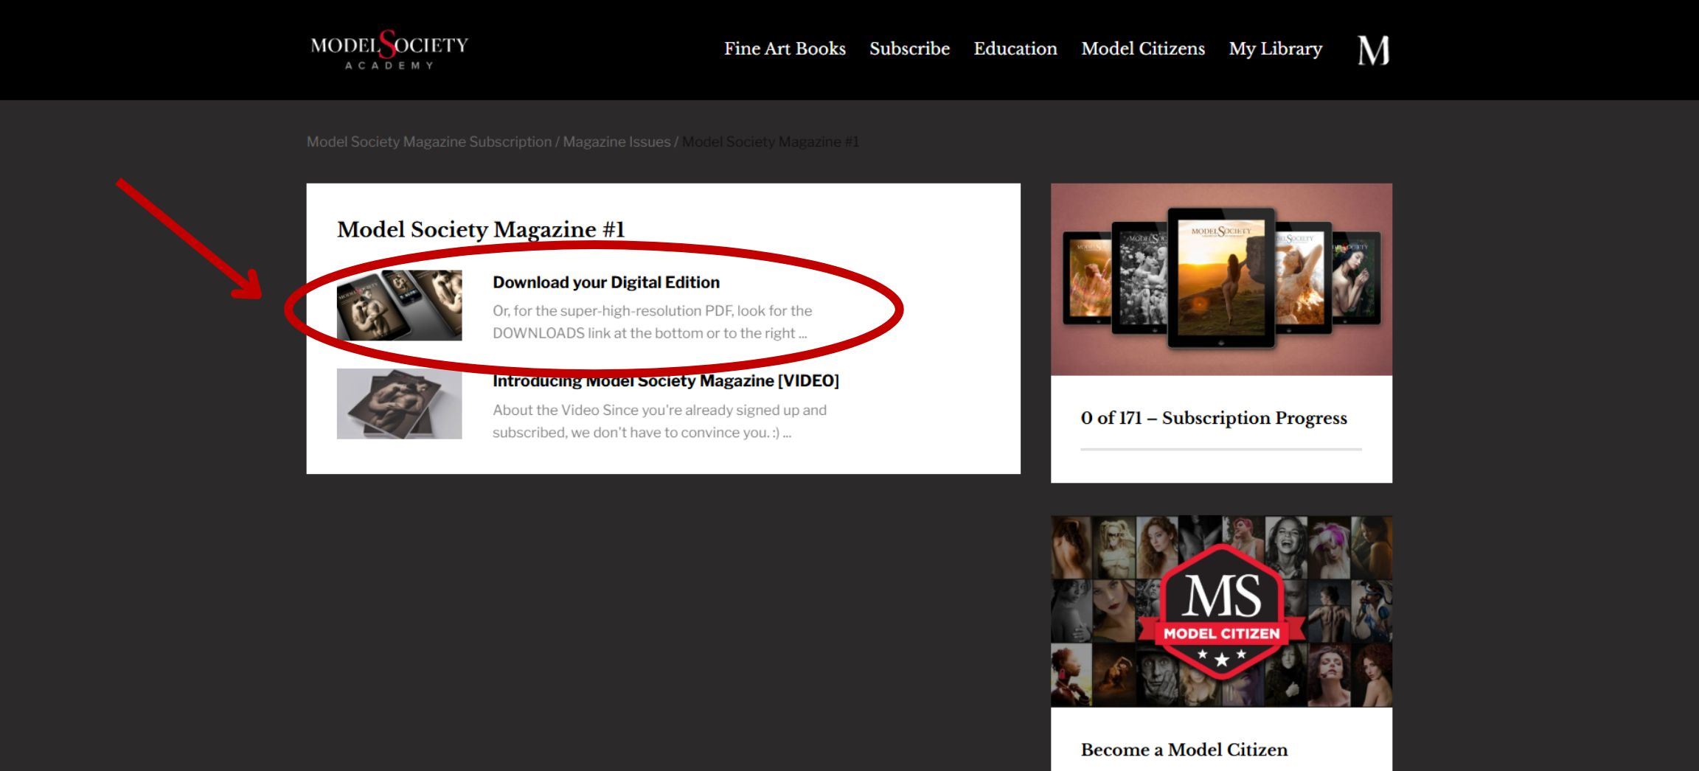Click the MS Model Citizen badge image
Image resolution: width=1699 pixels, height=771 pixels.
(1221, 611)
